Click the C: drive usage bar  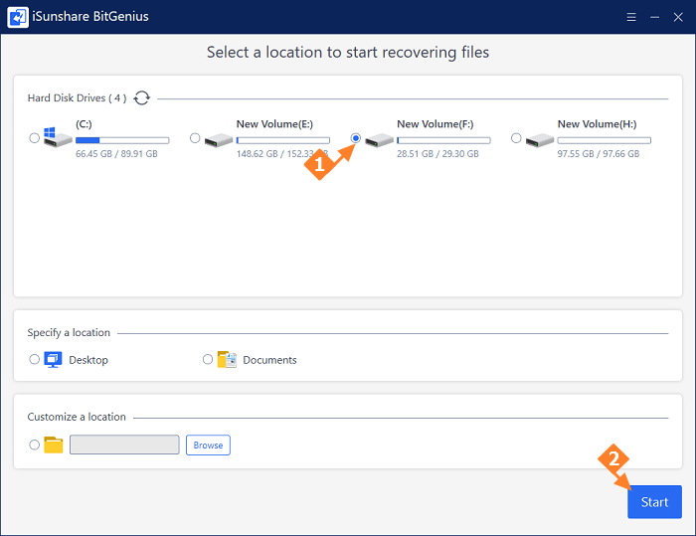point(122,140)
